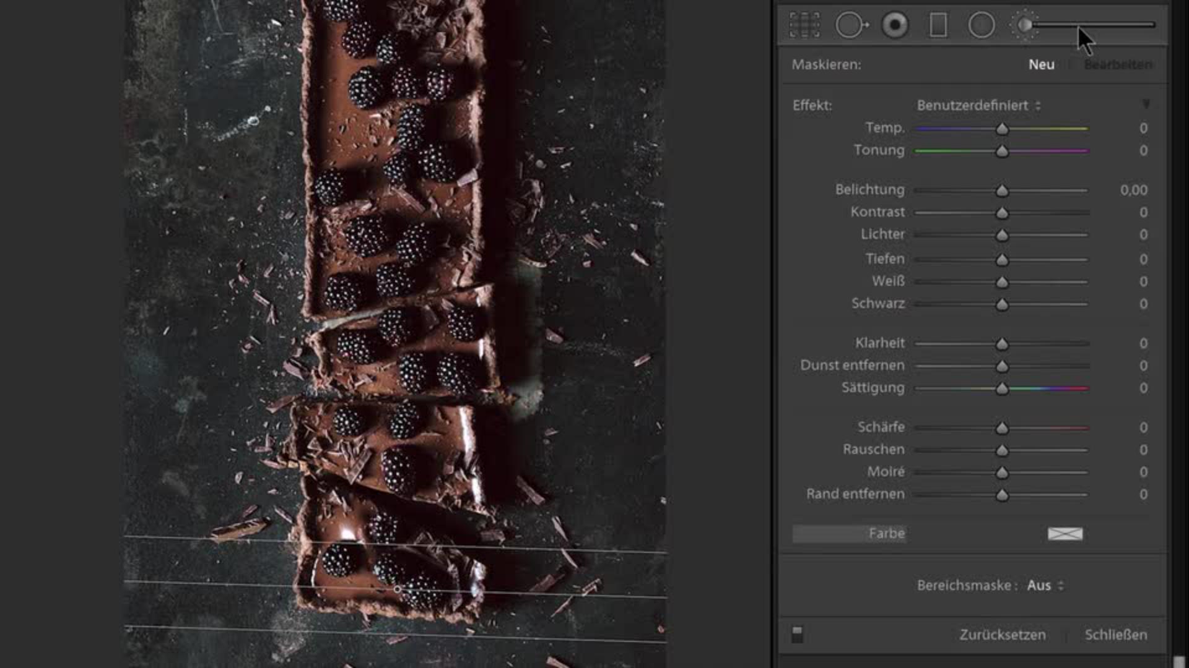Click the Temp. slider handle
Viewport: 1189px width, 668px height.
(1002, 129)
